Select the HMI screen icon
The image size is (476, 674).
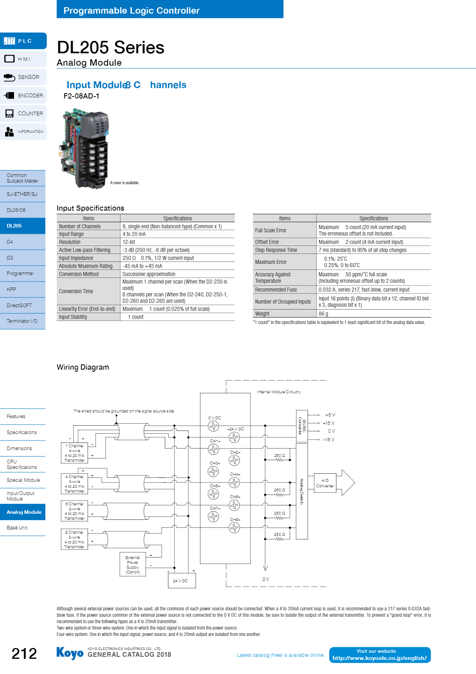tap(9, 59)
